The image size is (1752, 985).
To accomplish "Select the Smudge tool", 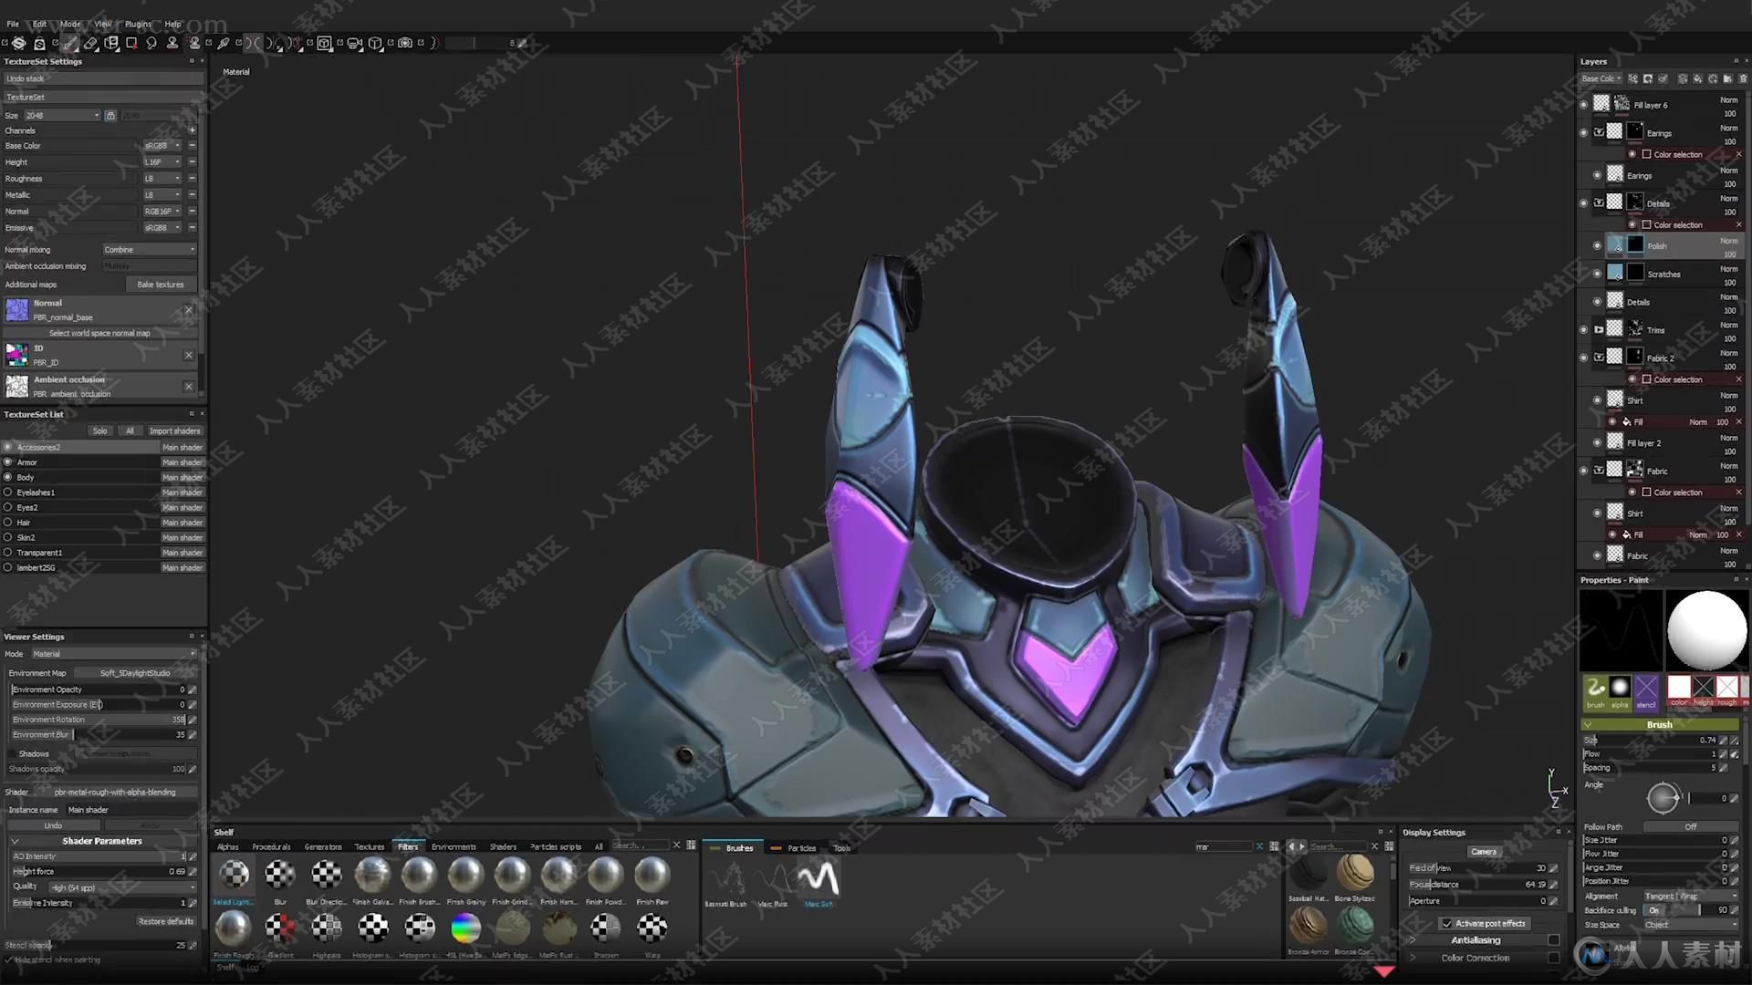I will (x=151, y=43).
